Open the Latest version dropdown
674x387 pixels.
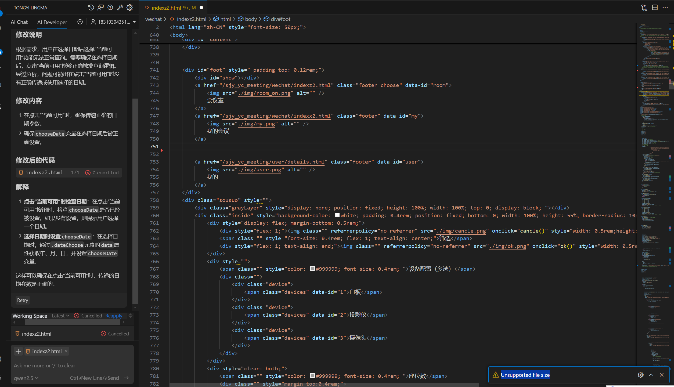coord(60,316)
